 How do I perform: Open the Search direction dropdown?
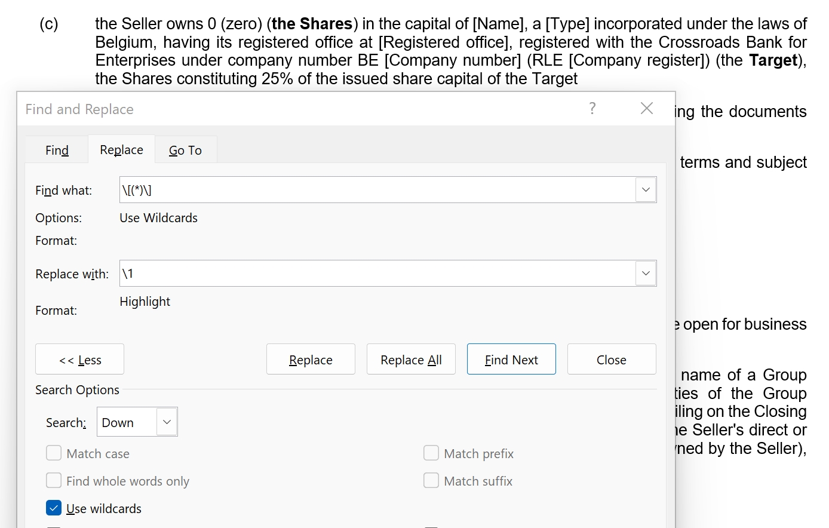137,422
